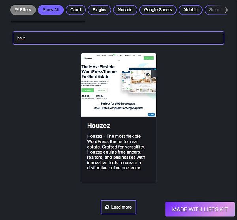The height and width of the screenshot is (220, 237).
Task: Select the Google Sheets filter
Action: pos(158,10)
